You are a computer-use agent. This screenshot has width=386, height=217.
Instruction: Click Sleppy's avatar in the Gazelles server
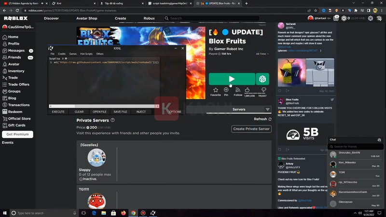[x=96, y=158]
